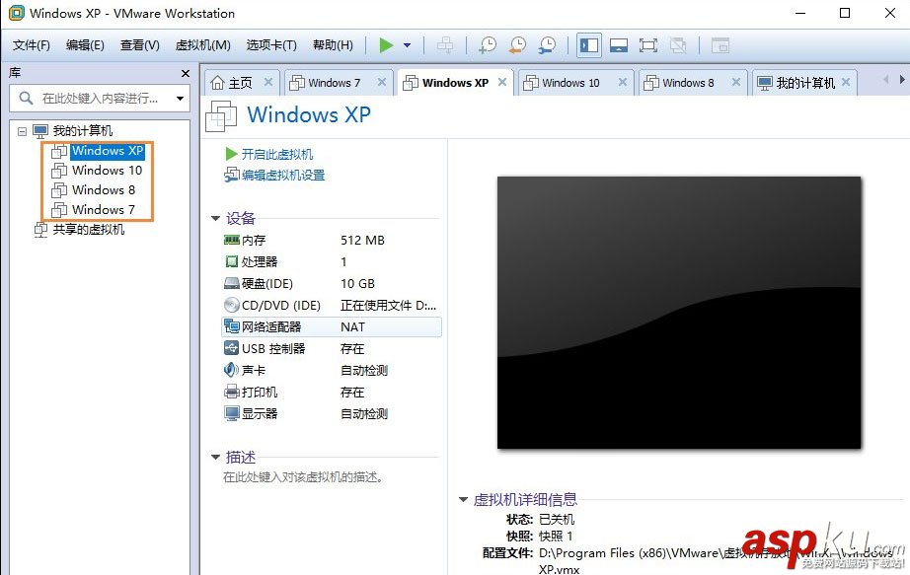Close the 库 library panel

[x=186, y=73]
